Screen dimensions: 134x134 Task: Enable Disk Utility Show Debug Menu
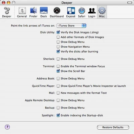pyautogui.click(x=58, y=42)
